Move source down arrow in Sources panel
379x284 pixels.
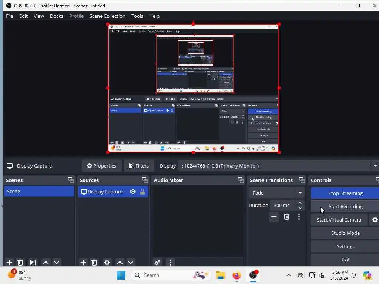(131, 262)
